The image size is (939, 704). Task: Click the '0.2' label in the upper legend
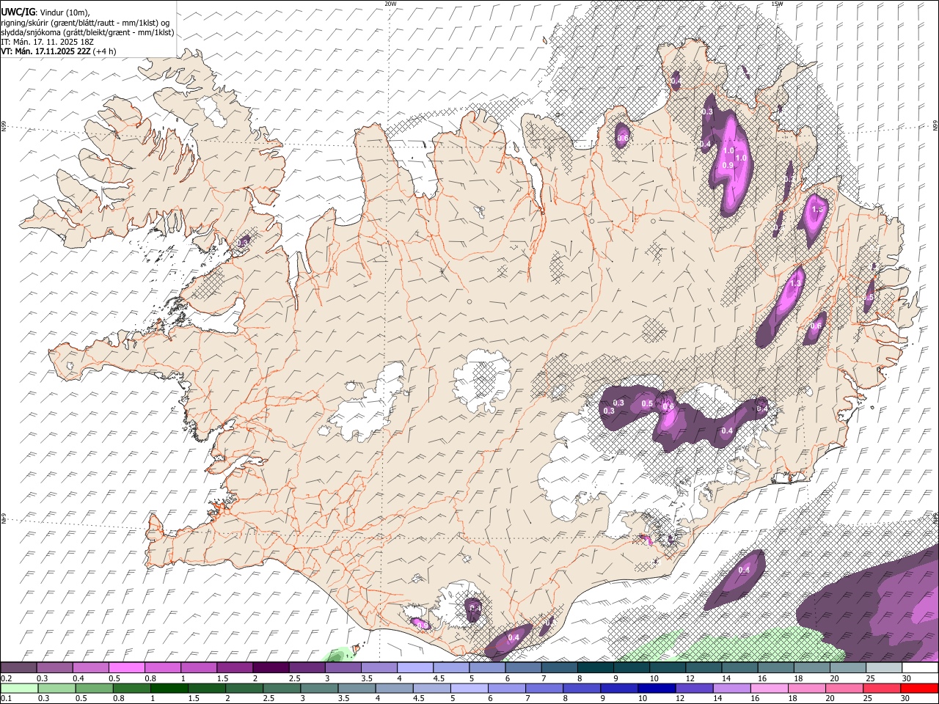click(x=6, y=678)
